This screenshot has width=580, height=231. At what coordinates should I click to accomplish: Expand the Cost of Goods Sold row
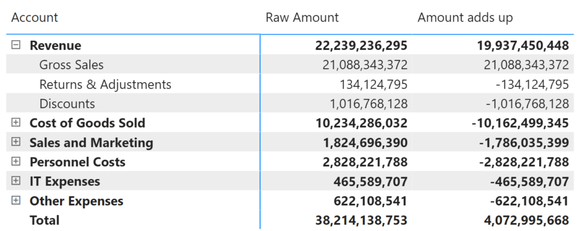pyautogui.click(x=16, y=123)
